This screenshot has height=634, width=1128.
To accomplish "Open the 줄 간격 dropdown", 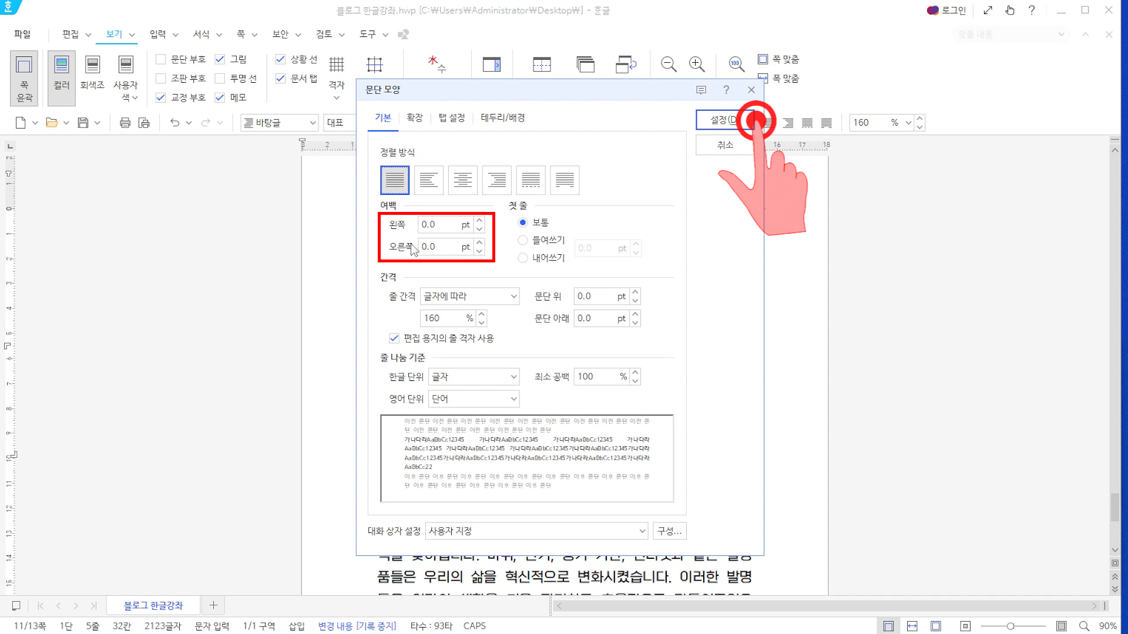I will (470, 296).
